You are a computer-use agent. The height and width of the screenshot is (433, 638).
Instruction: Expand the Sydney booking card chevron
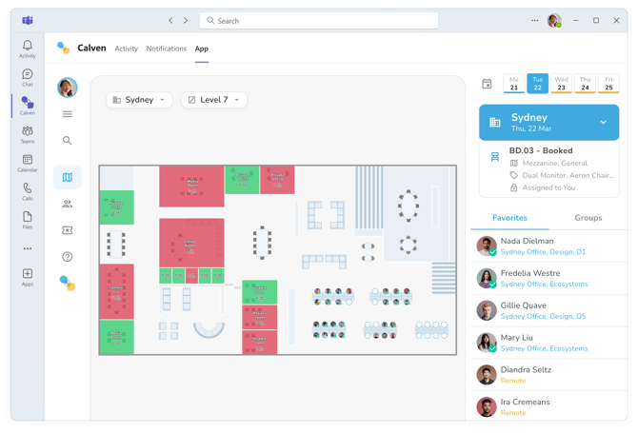click(603, 122)
